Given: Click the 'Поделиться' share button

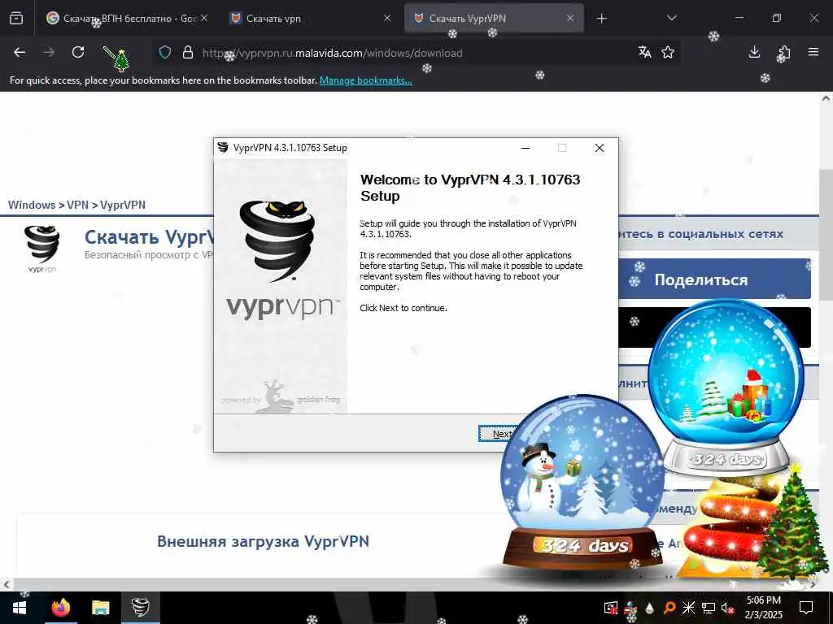Looking at the screenshot, I should click(x=714, y=279).
